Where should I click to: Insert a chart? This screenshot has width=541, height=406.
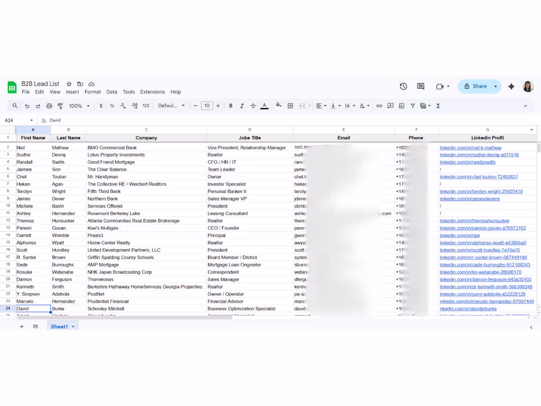pyautogui.click(x=402, y=106)
